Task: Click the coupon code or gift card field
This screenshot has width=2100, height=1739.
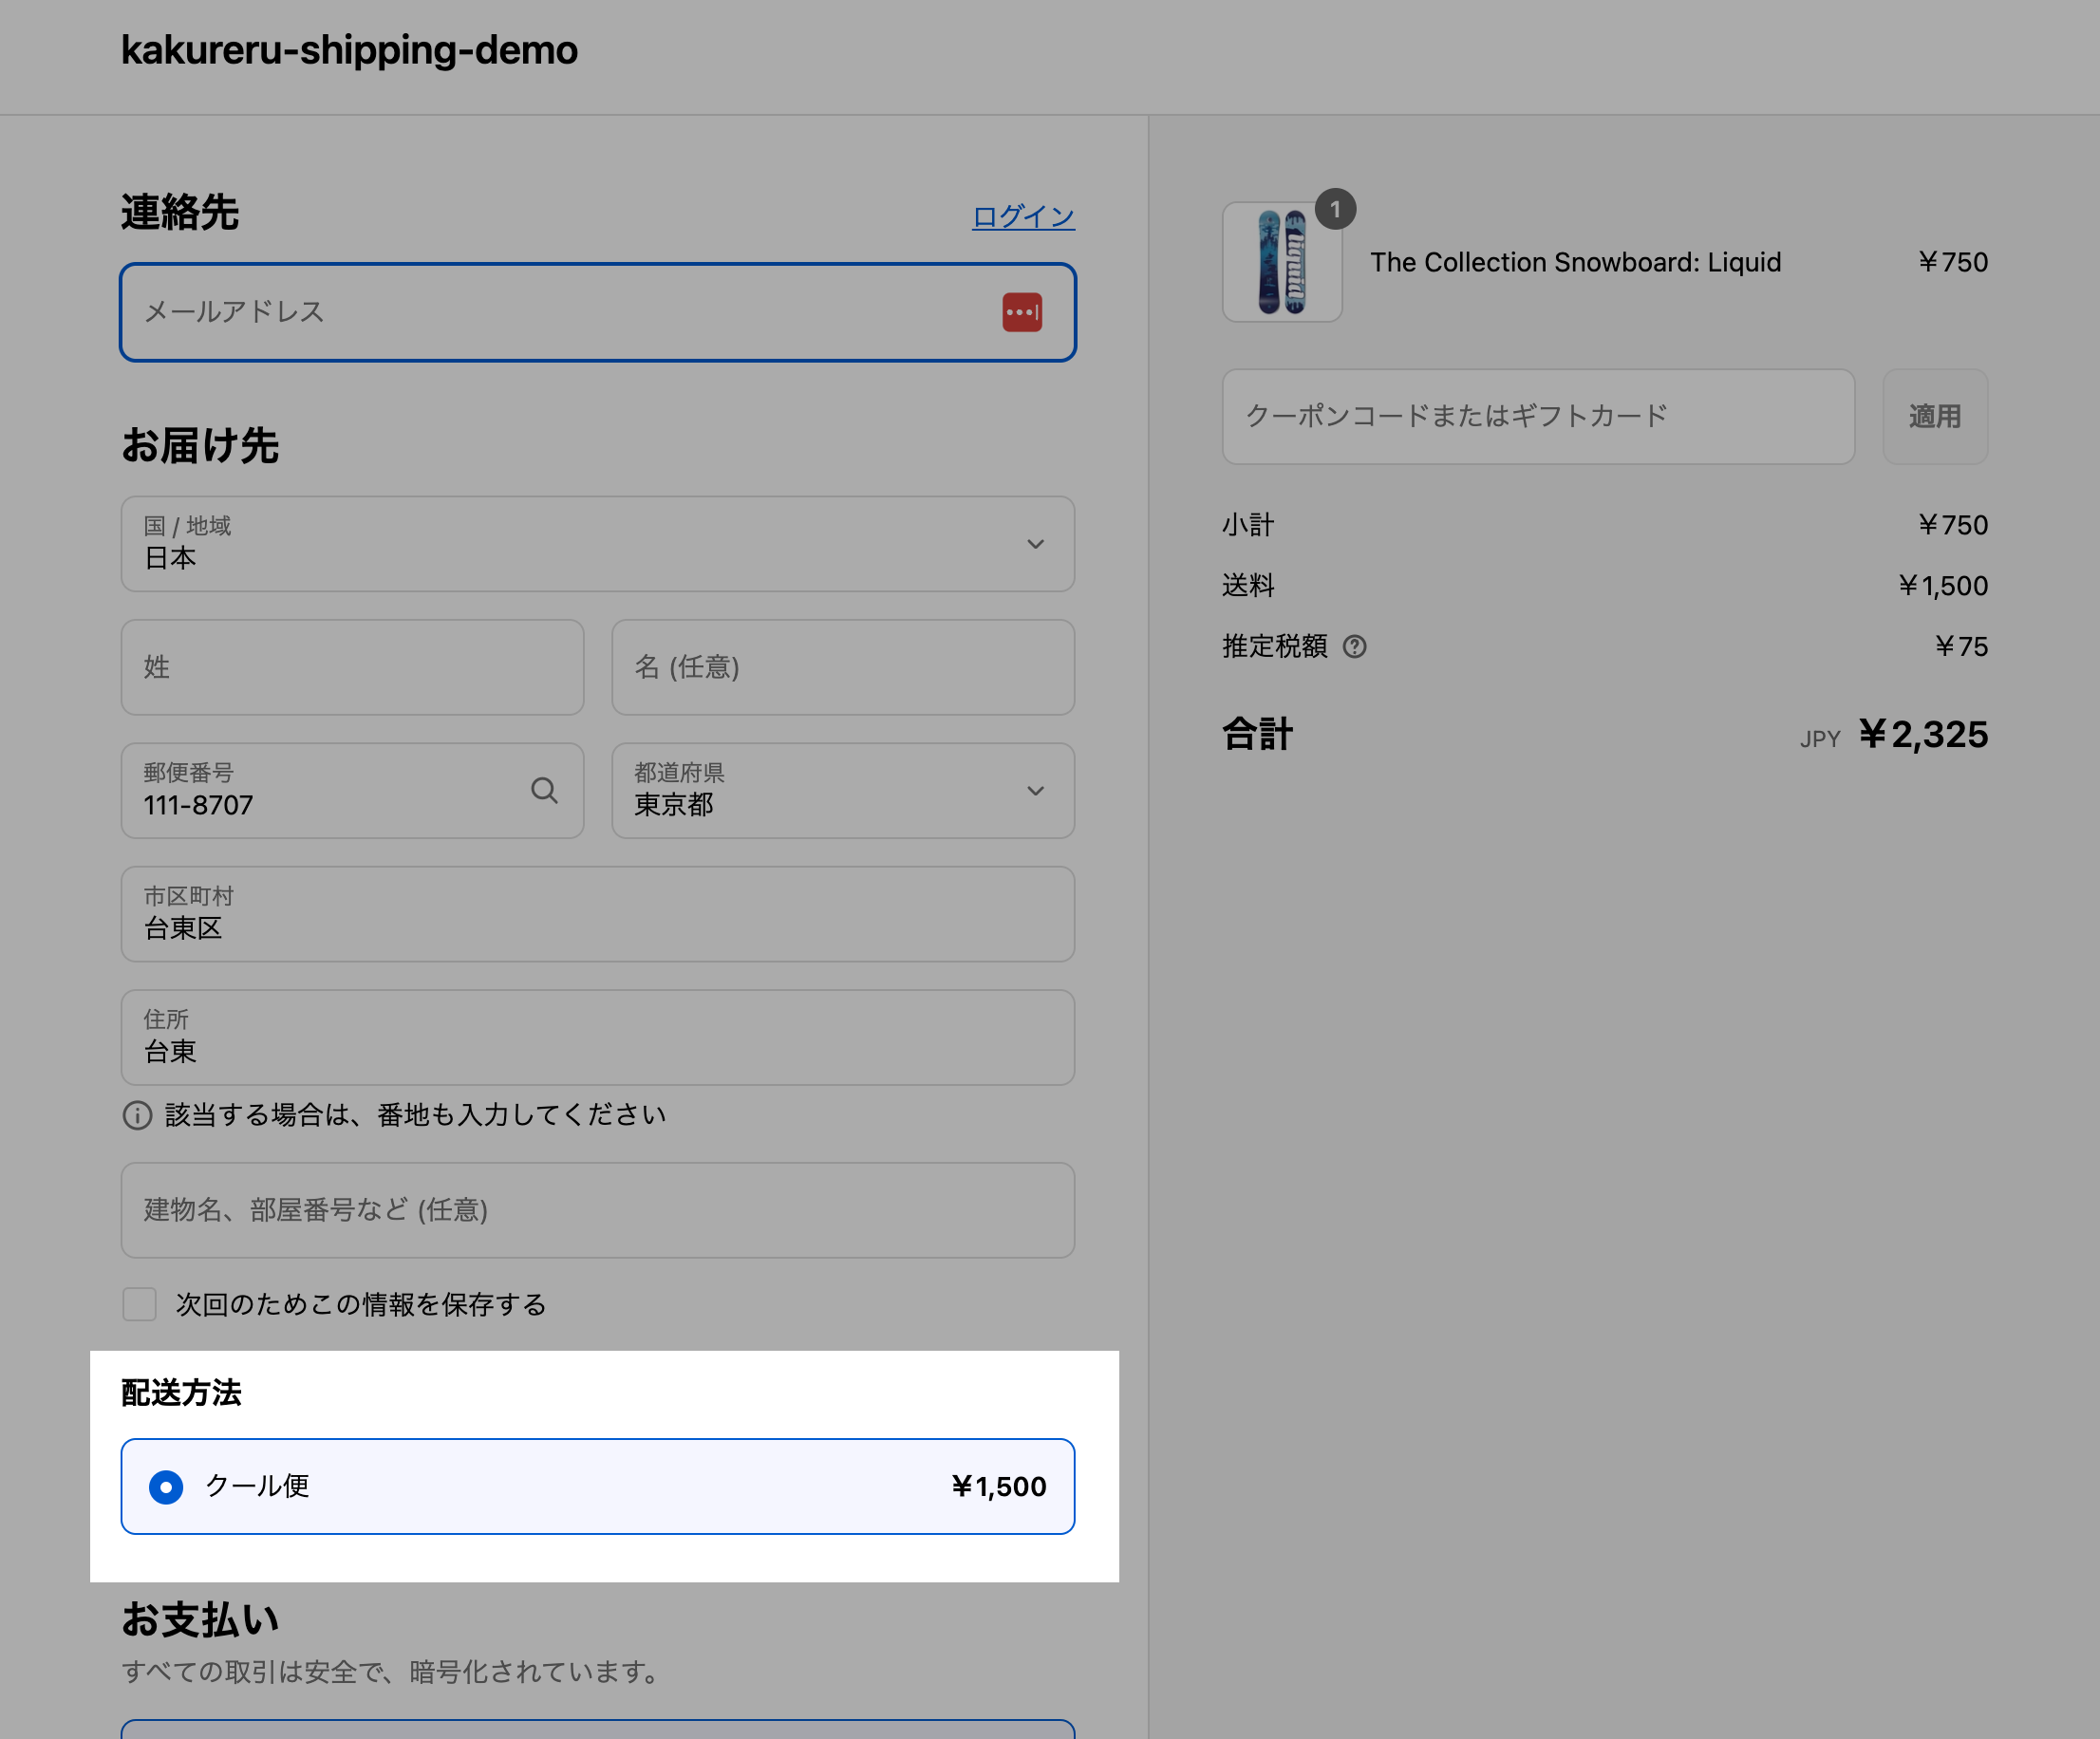Action: click(1537, 416)
